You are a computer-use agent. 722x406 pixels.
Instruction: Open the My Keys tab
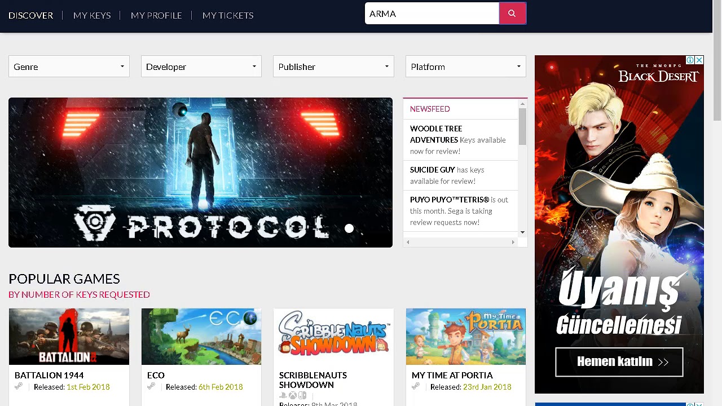pyautogui.click(x=92, y=15)
